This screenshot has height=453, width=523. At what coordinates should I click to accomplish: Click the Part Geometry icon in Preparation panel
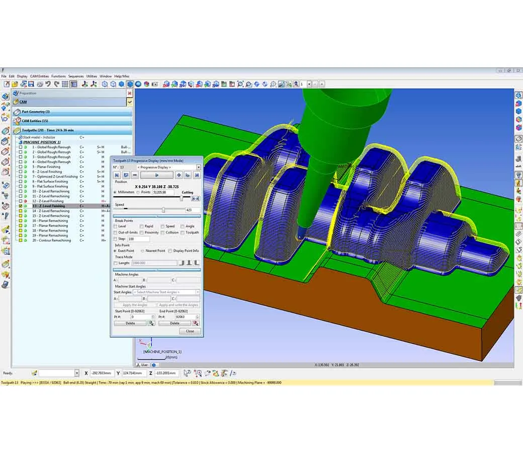pos(18,112)
